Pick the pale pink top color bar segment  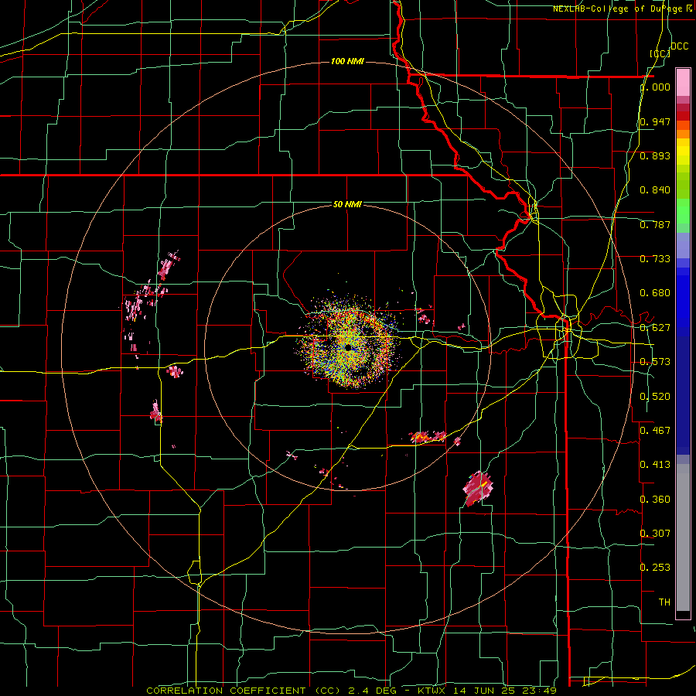[x=683, y=82]
